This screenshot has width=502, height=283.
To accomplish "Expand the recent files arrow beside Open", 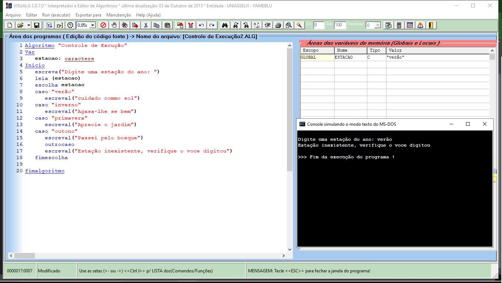I will click(x=28, y=25).
